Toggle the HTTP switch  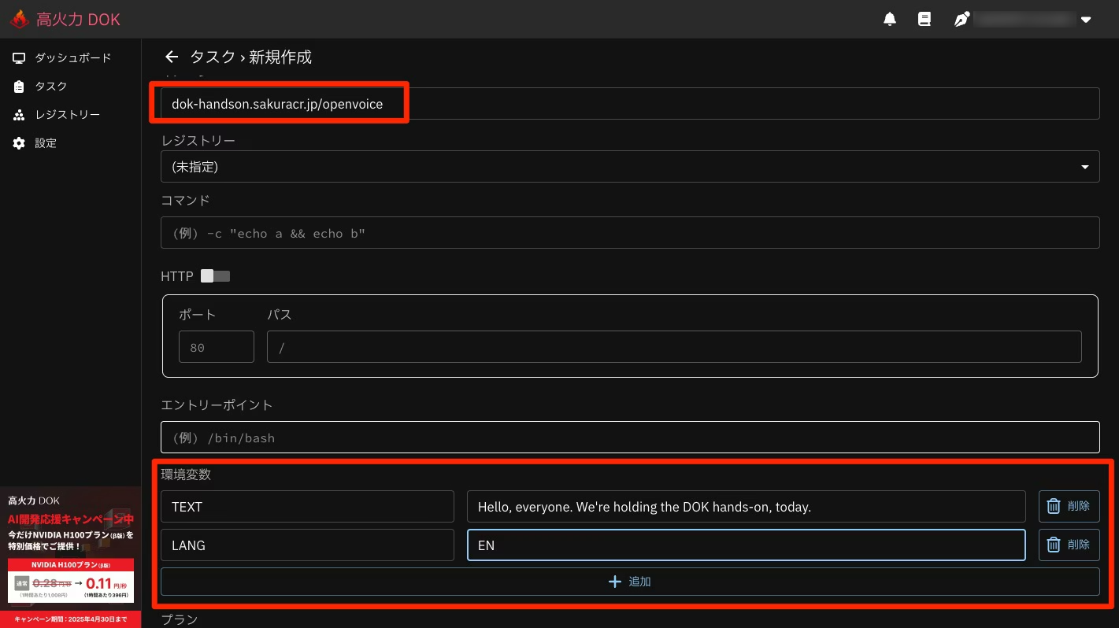click(215, 276)
